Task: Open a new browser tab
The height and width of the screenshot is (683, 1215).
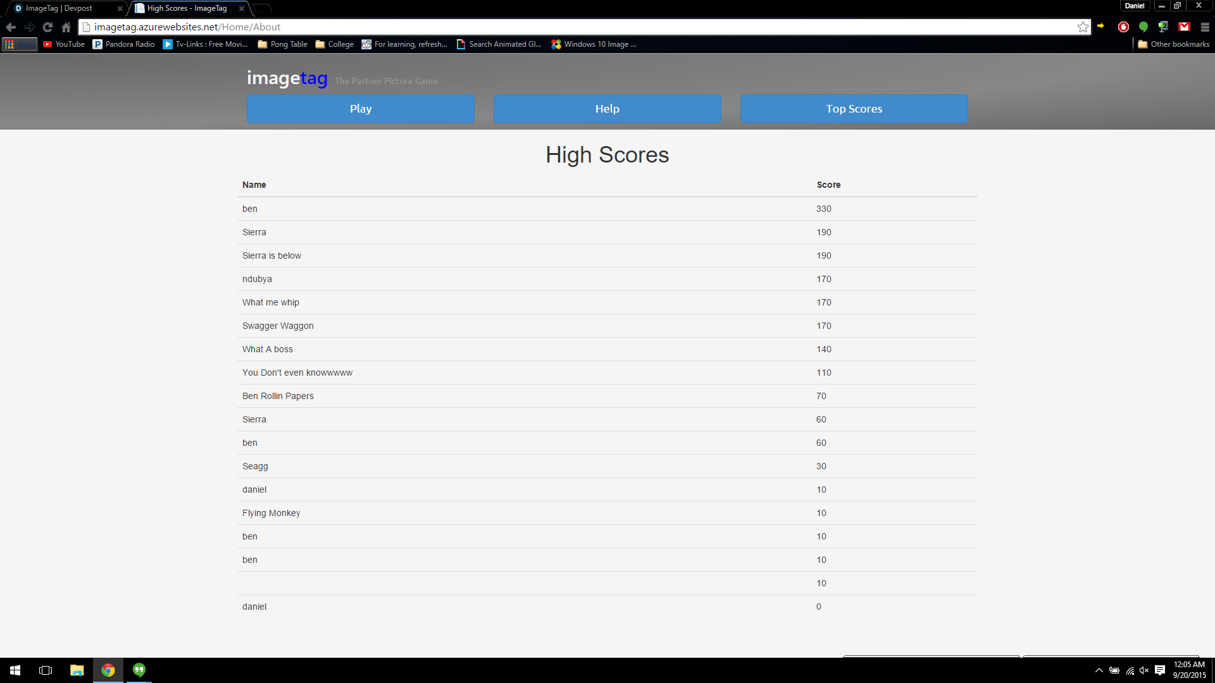Action: click(263, 8)
